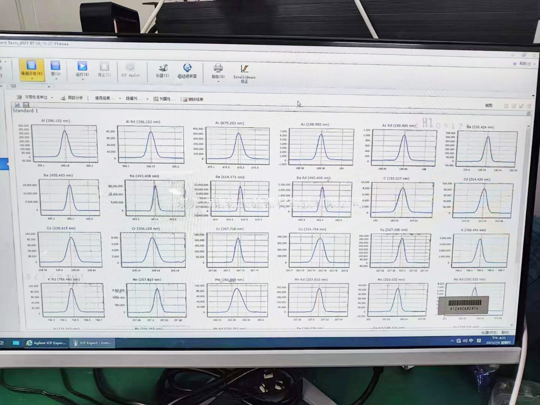Viewport: 540px width, 405px height.
Task: Toggle the first view layout icon after 视图
Action: click(x=506, y=106)
